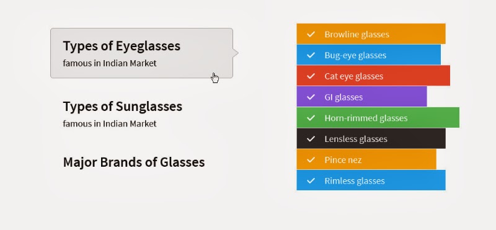Switch to Major Brands of Glasses
Screen dimensions: 496x230
pyautogui.click(x=134, y=162)
